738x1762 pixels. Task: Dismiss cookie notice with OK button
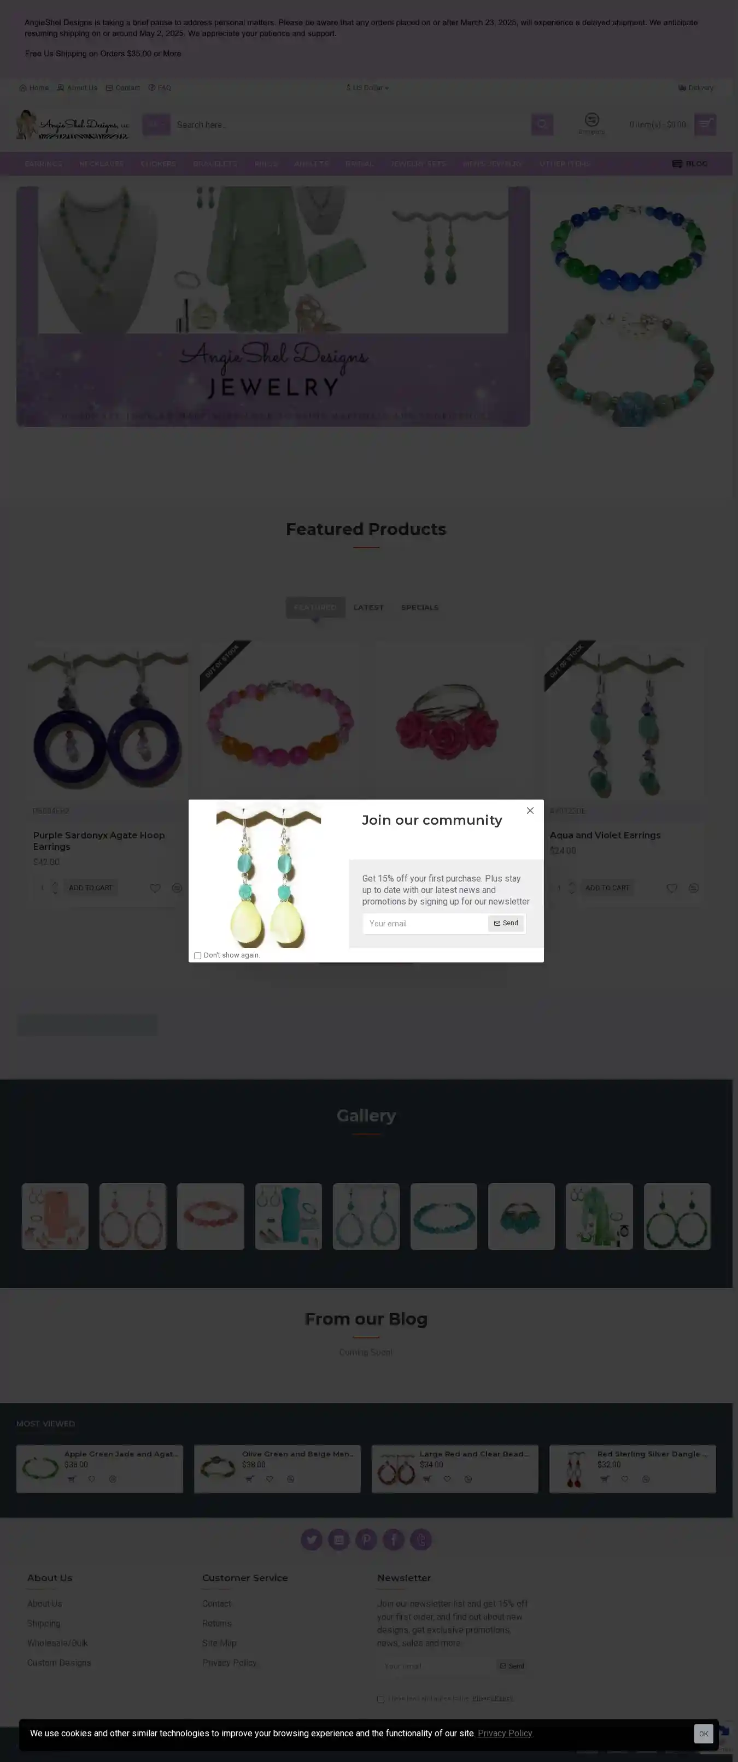pos(703,1734)
